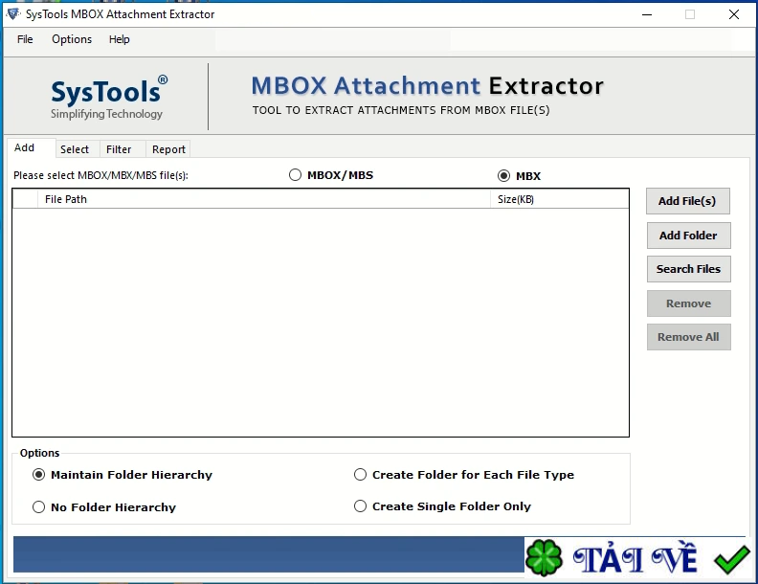Viewport: 758px width, 584px height.
Task: Go to the Filter tab
Action: point(120,149)
